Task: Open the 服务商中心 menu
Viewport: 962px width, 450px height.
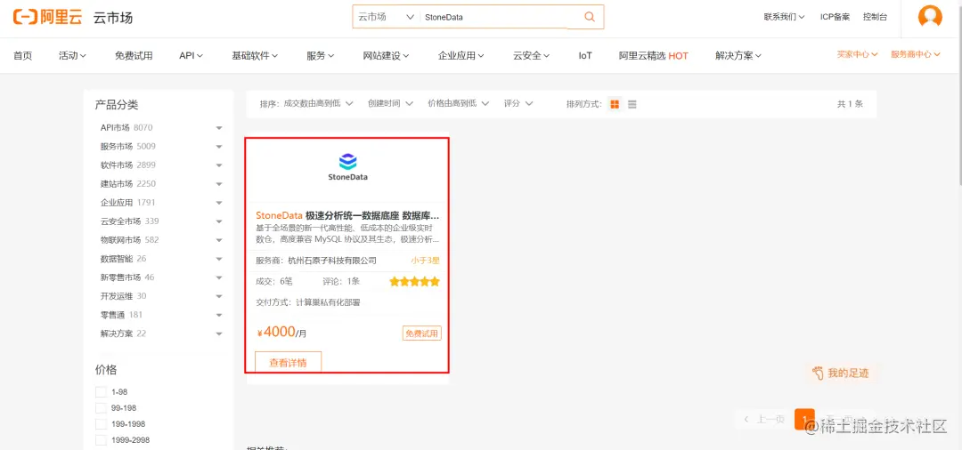Action: tap(916, 54)
